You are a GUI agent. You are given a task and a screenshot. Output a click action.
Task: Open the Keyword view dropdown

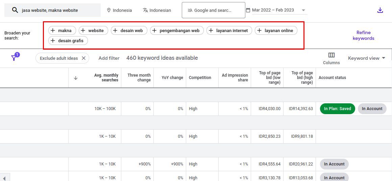(x=367, y=58)
